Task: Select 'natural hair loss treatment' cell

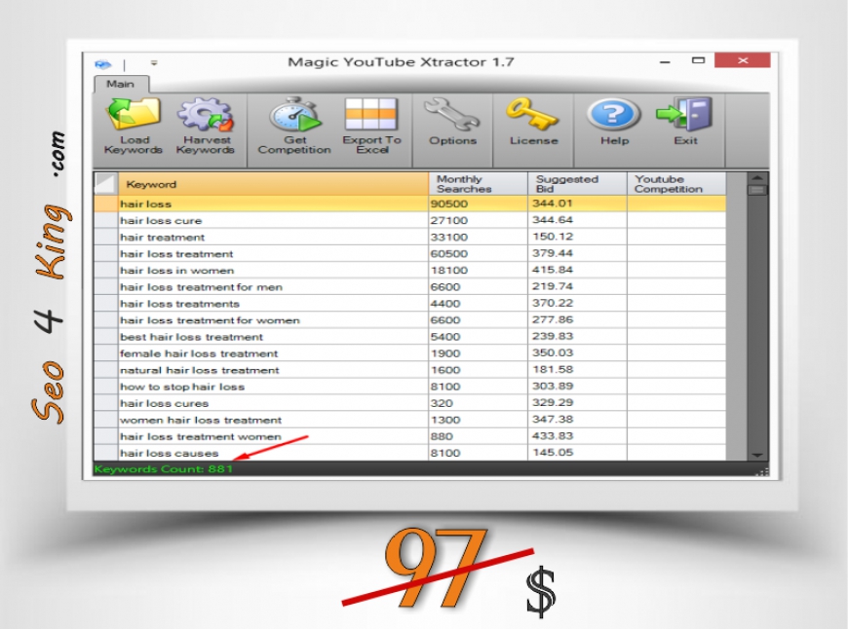Action: click(273, 370)
